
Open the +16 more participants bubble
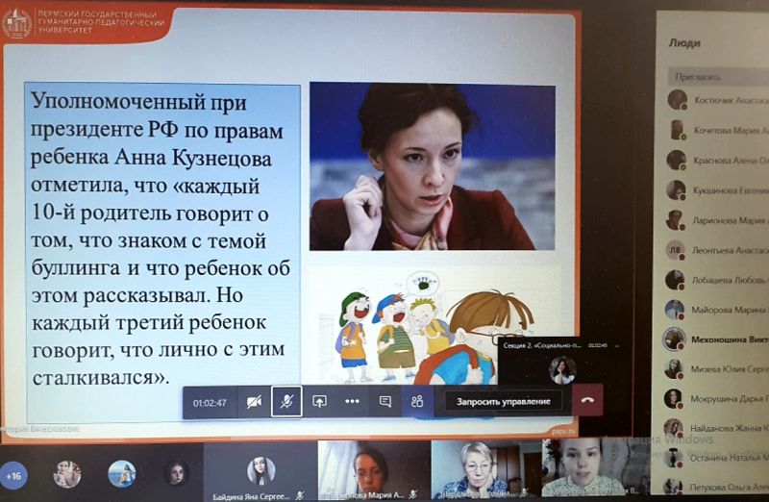[x=13, y=475]
